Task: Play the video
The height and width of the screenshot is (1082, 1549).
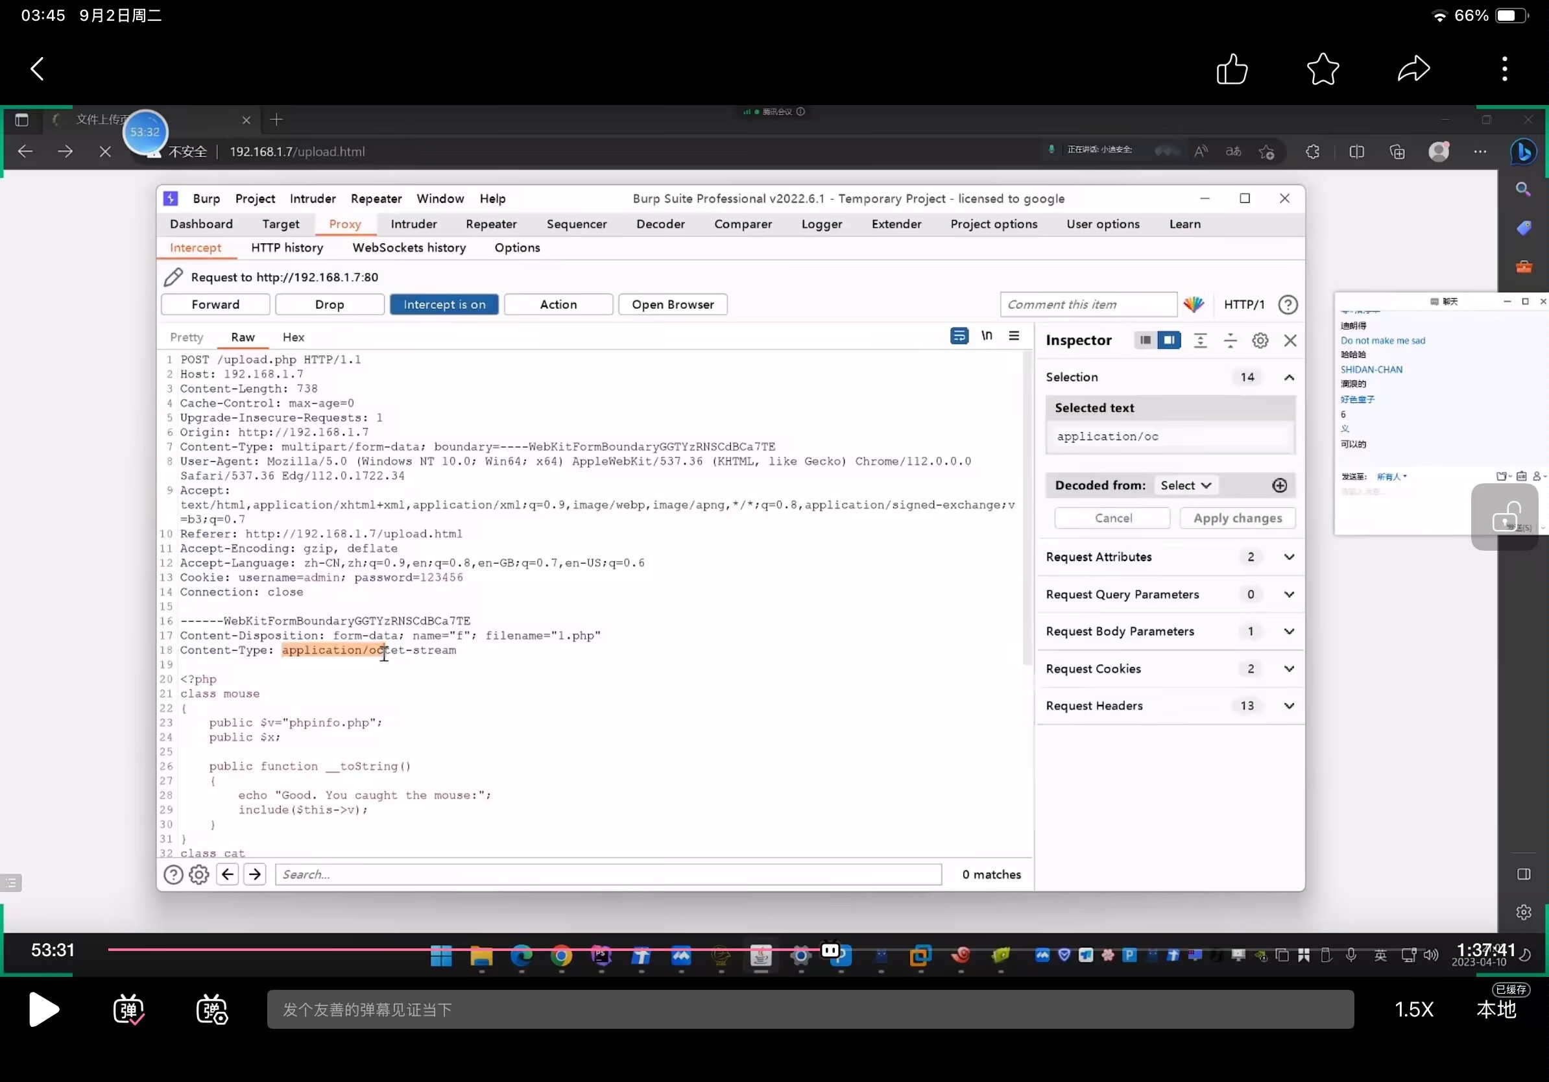Action: tap(45, 1009)
